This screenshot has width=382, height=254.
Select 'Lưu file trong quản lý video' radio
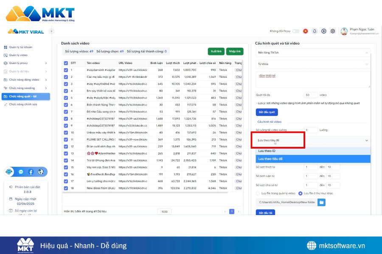tap(258, 193)
